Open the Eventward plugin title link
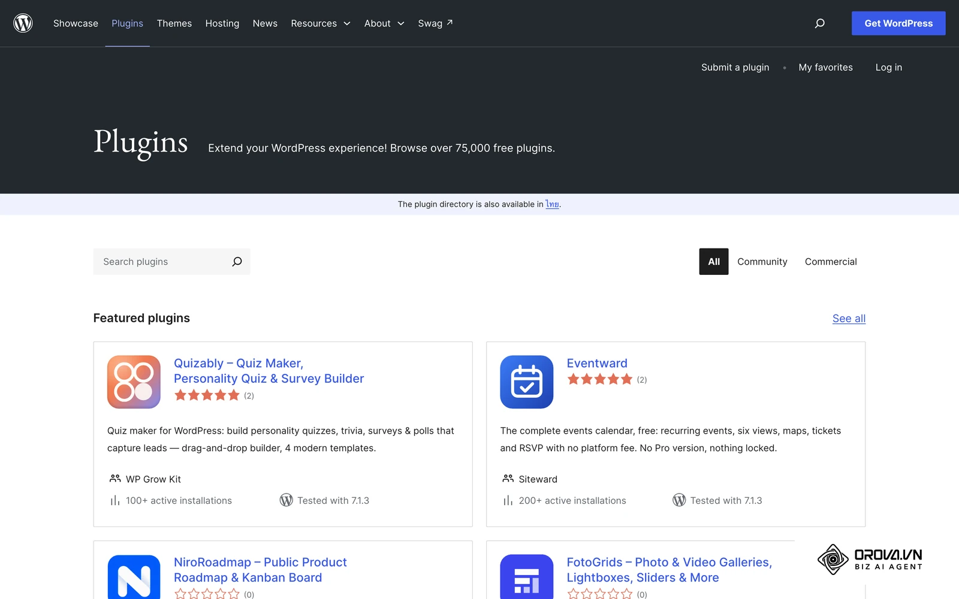The height and width of the screenshot is (599, 959). pos(597,363)
